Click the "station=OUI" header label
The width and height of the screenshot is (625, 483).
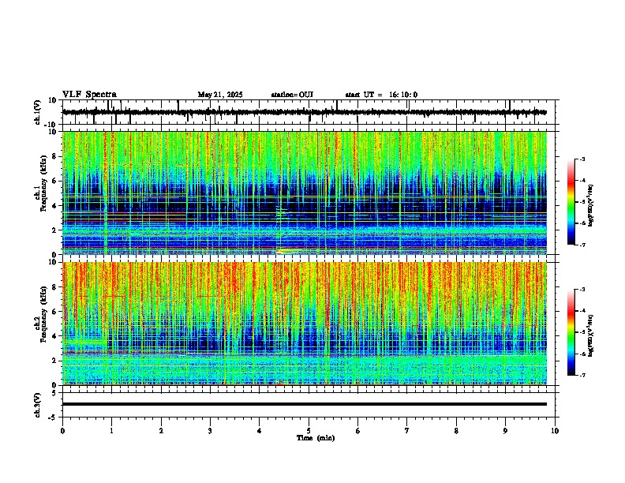click(292, 95)
